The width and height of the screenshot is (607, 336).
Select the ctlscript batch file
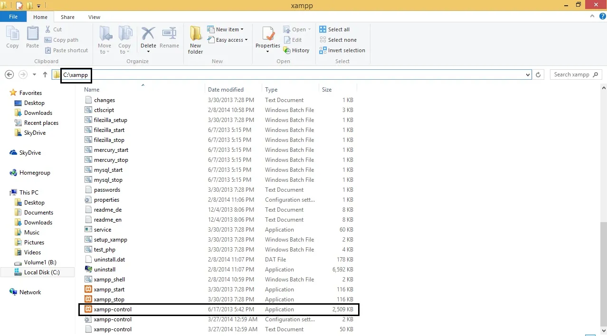coord(219,110)
